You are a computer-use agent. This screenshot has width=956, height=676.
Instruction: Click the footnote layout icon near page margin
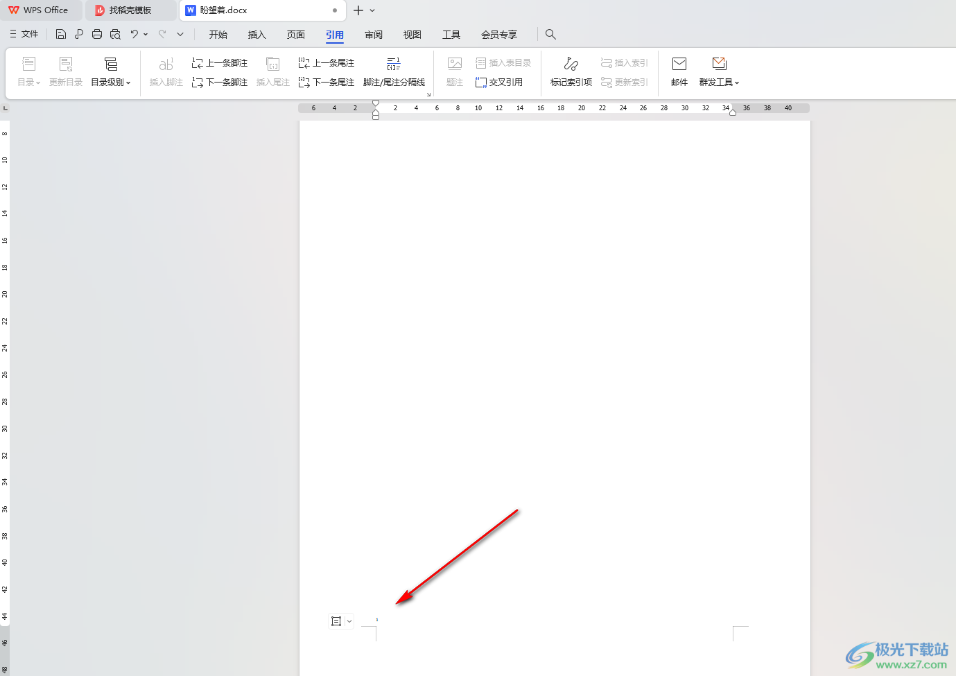point(336,621)
